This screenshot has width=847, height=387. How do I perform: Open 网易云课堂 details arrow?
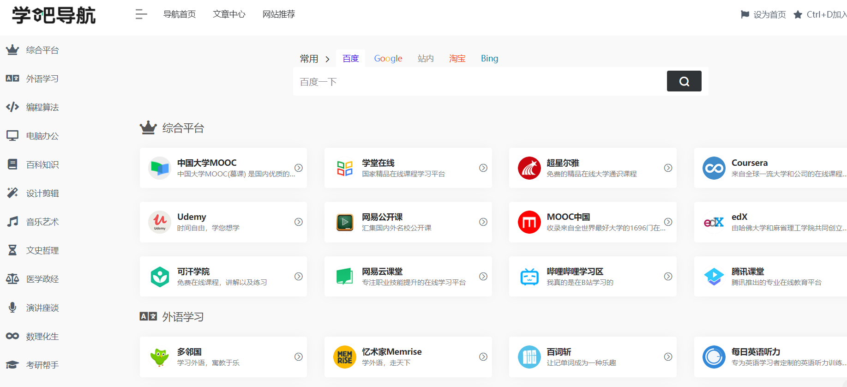tap(483, 276)
